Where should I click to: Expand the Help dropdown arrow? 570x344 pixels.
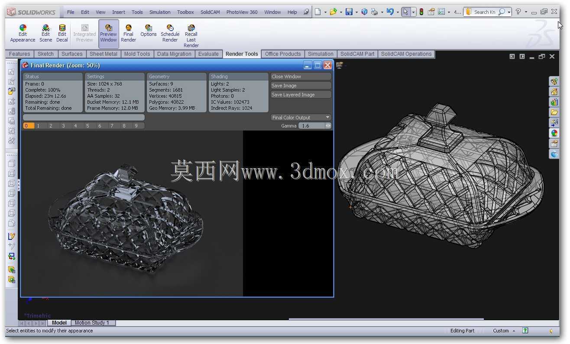(x=525, y=13)
